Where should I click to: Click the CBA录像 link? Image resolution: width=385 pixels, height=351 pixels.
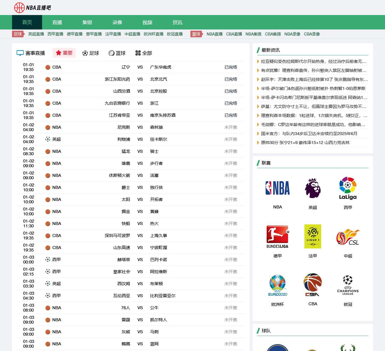pyautogui.click(x=312, y=34)
